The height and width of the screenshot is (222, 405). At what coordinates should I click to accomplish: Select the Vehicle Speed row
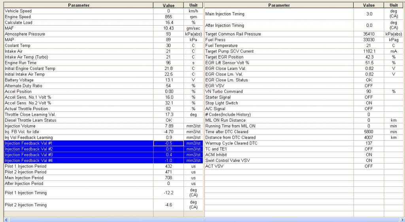click(x=104, y=11)
